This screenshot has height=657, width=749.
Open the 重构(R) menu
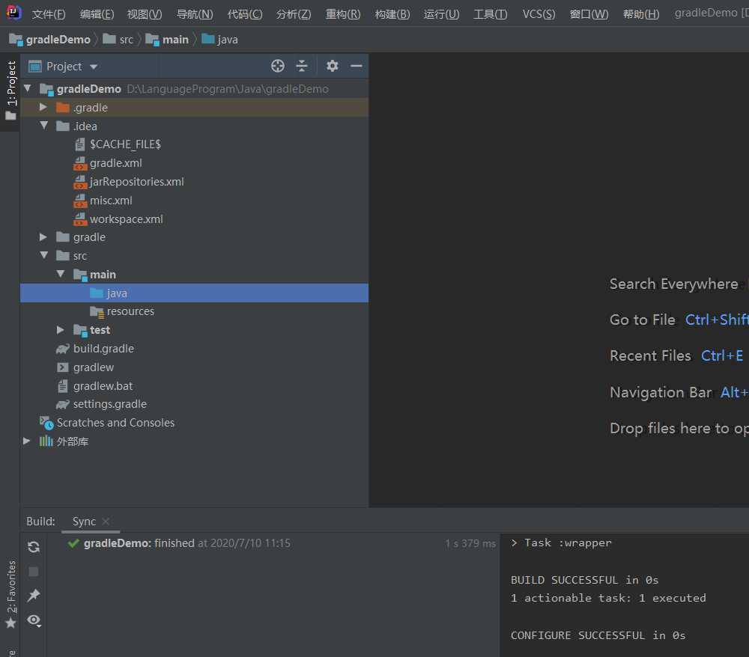pyautogui.click(x=343, y=13)
